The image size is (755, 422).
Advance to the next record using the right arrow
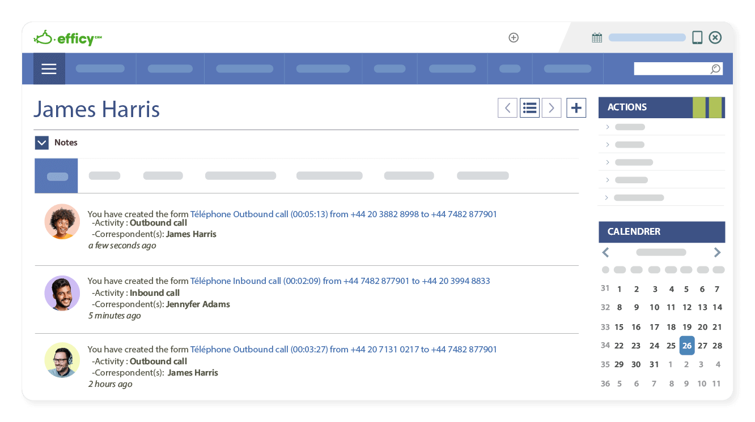coord(552,107)
